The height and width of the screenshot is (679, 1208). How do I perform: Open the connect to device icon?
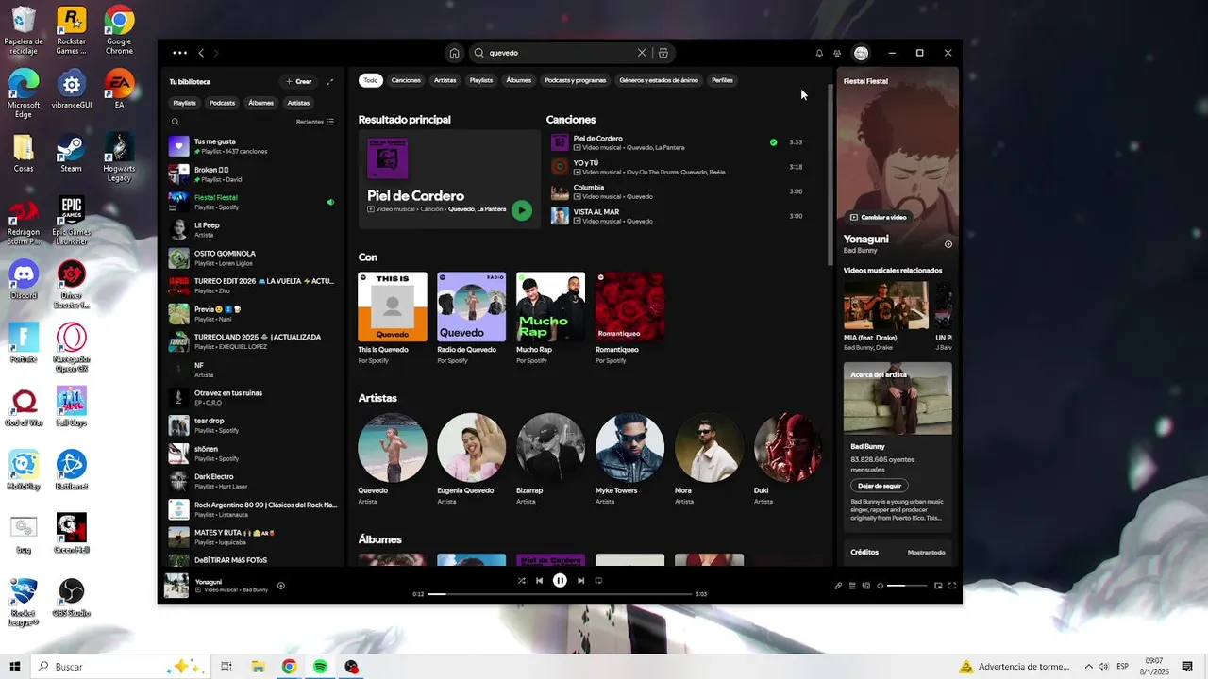865,586
